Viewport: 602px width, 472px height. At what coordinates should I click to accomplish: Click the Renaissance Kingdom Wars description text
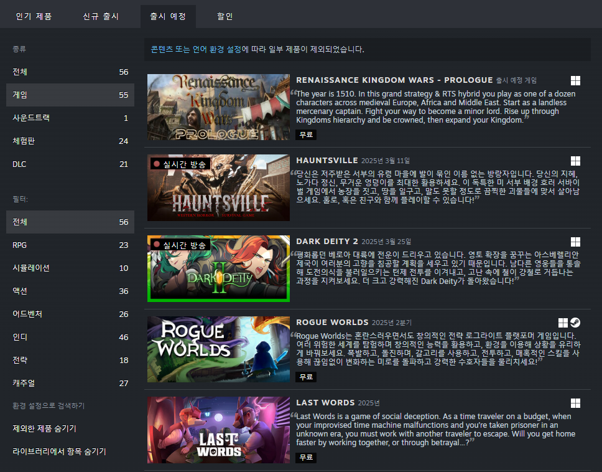click(x=436, y=107)
